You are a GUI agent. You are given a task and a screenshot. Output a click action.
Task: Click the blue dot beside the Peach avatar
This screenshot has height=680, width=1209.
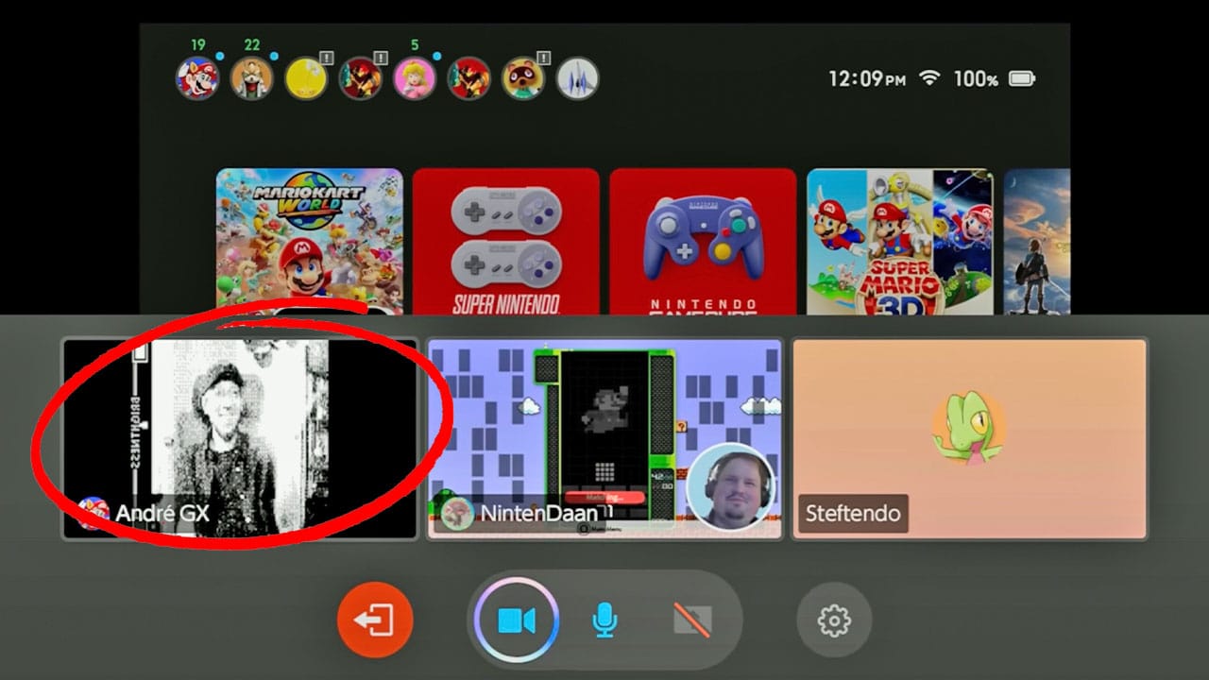tap(438, 57)
